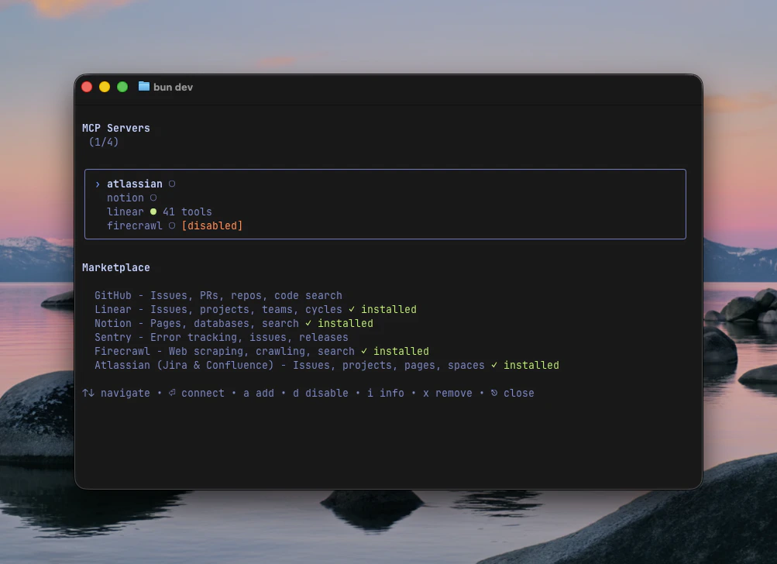777x564 pixels.
Task: Click the chevron arrow before atlassian
Action: (x=98, y=184)
